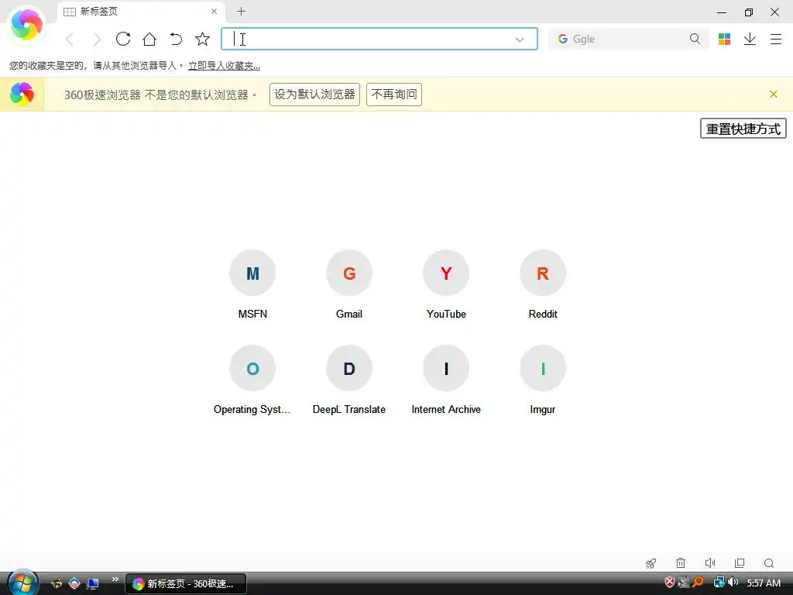Reload the page with refresh icon

pyautogui.click(x=123, y=39)
